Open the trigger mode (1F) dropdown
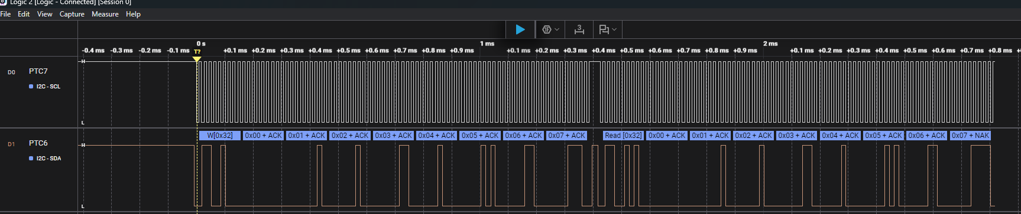 550,29
